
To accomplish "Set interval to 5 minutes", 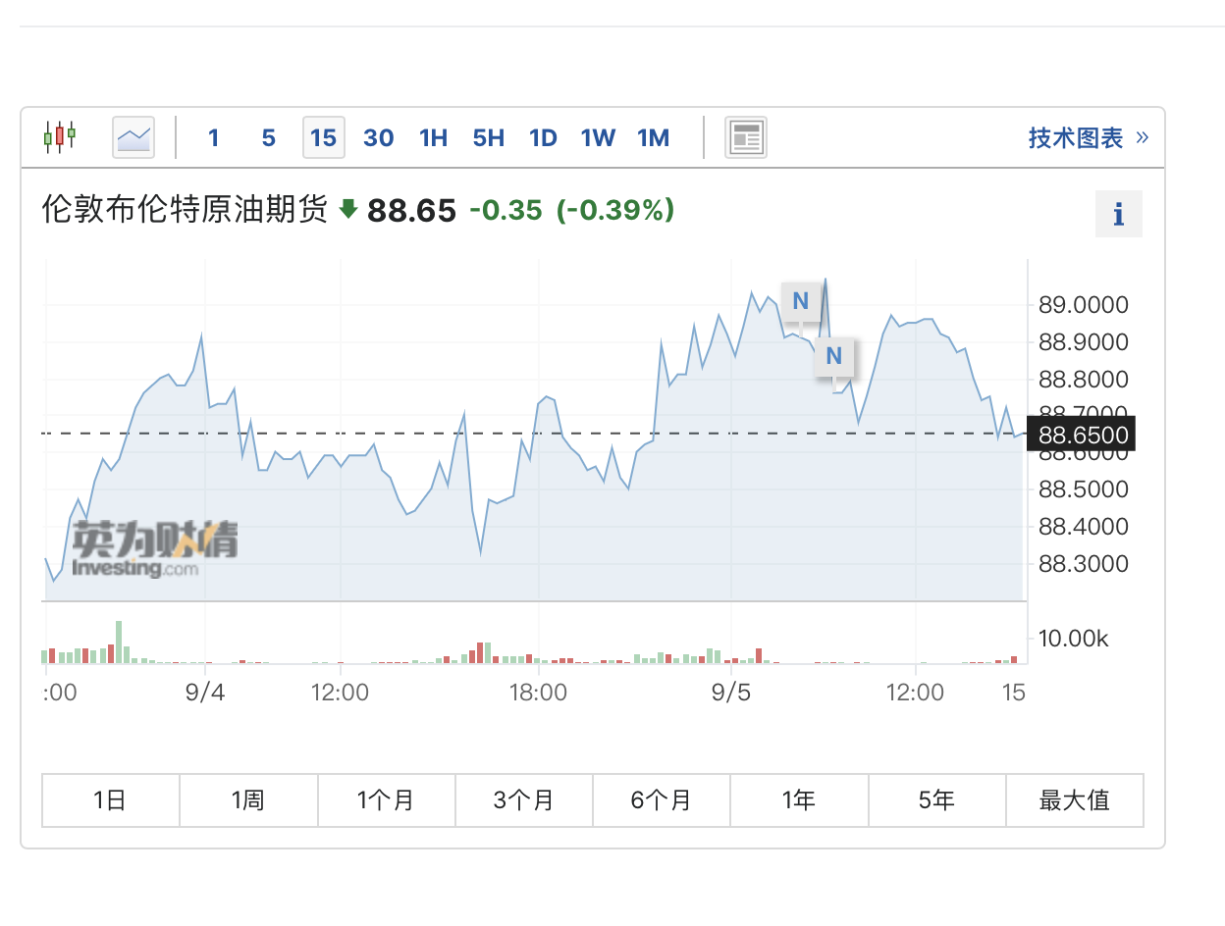I will pyautogui.click(x=268, y=138).
